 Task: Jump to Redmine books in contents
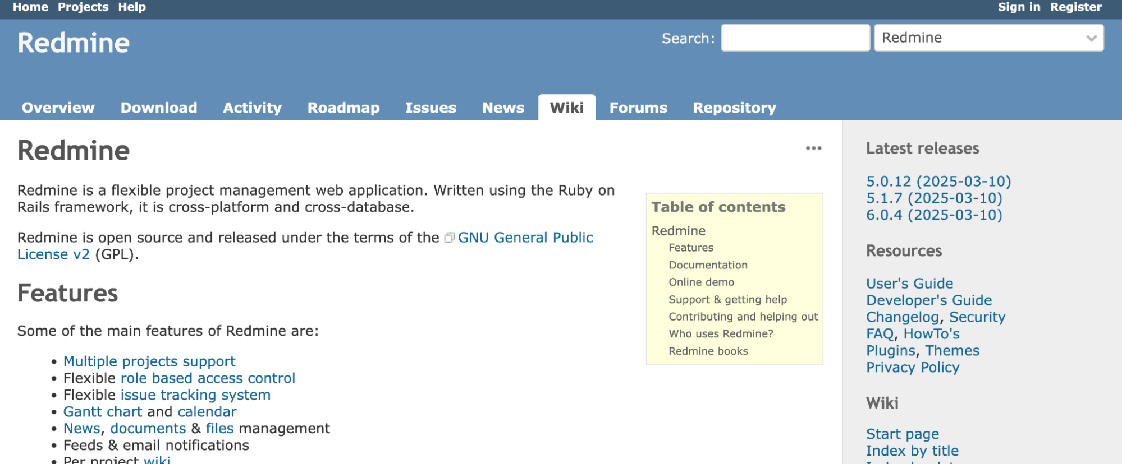pyautogui.click(x=708, y=351)
